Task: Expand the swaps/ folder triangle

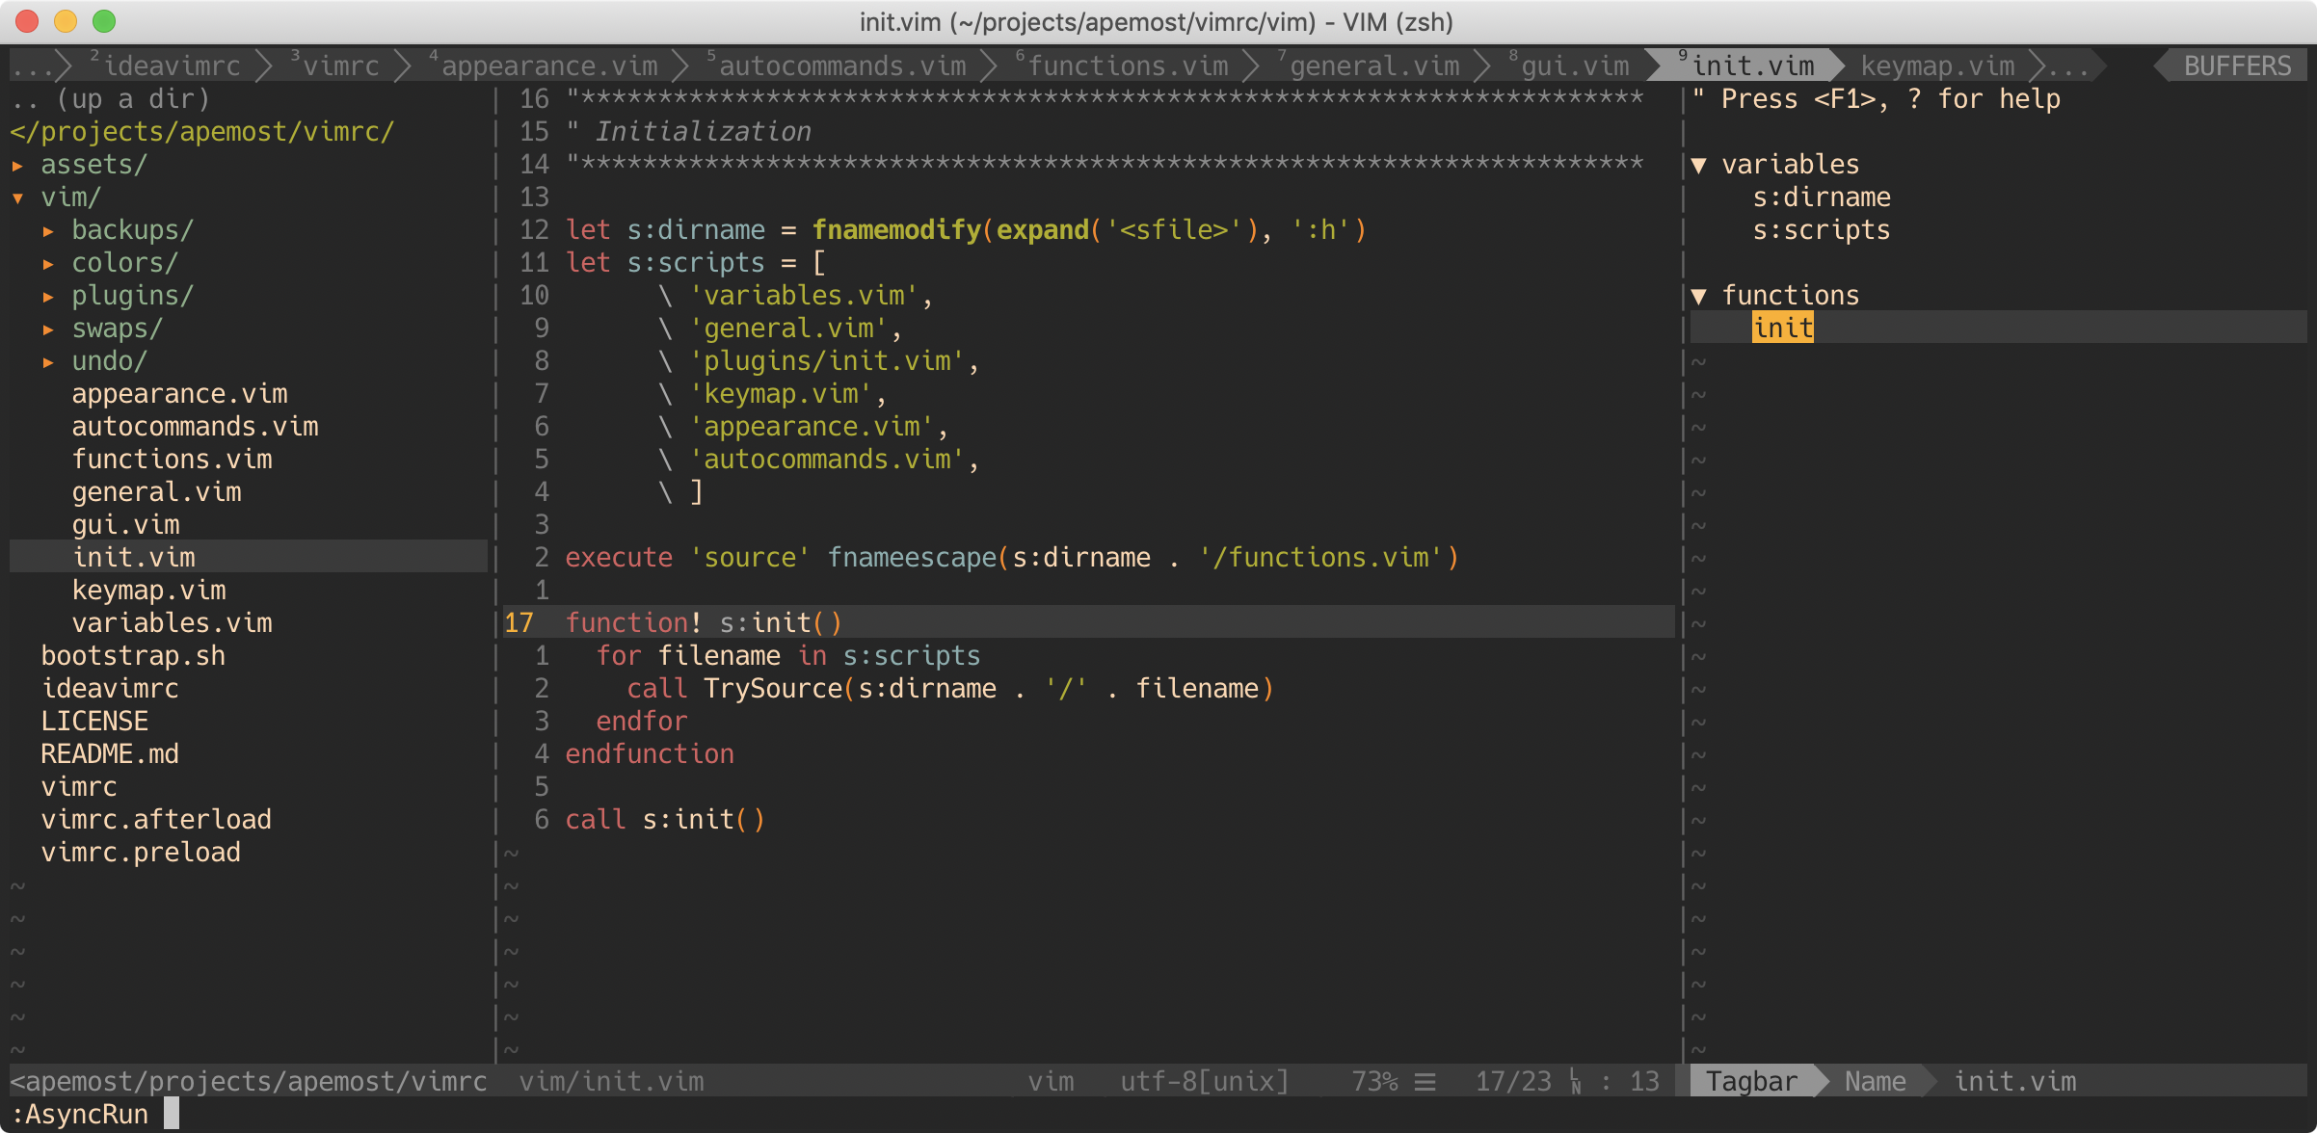Action: [48, 329]
